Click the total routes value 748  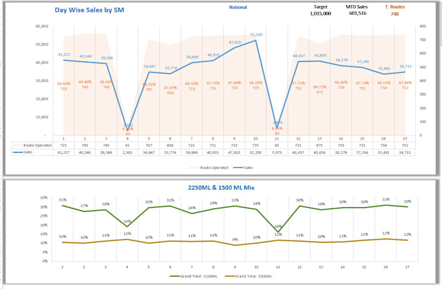(x=395, y=14)
